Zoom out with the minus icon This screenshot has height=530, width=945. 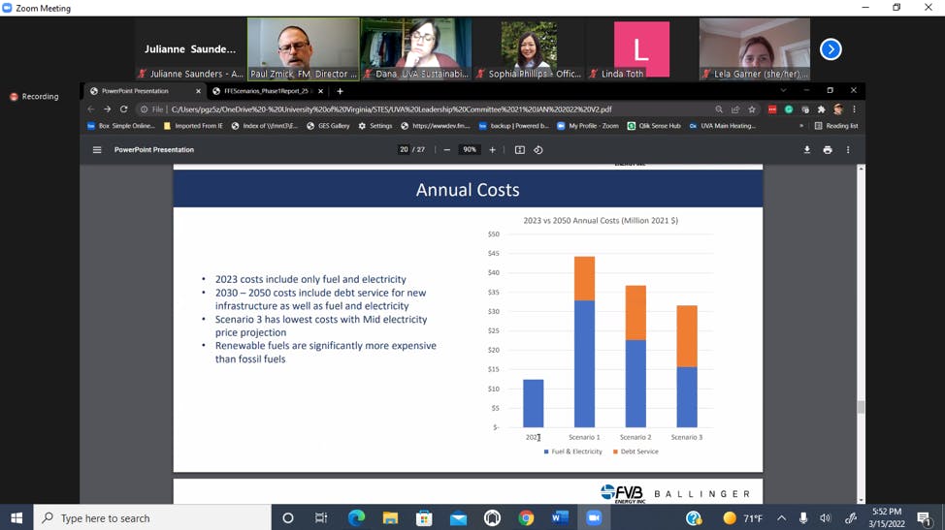[446, 150]
